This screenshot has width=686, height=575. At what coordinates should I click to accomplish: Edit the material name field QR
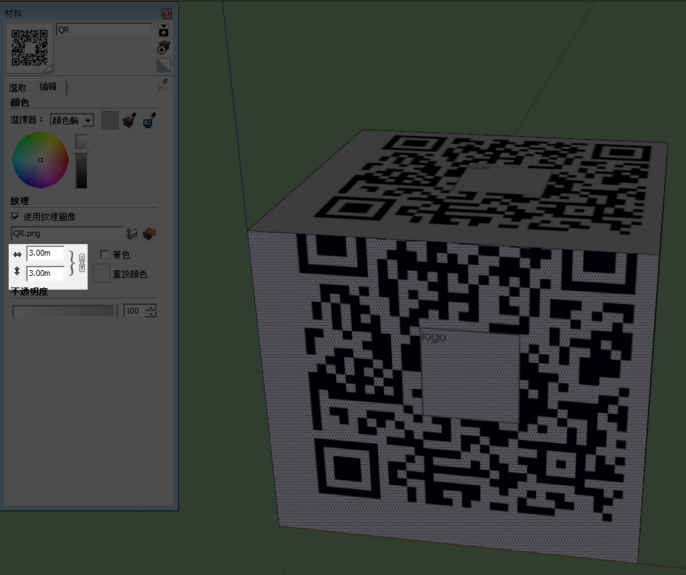(104, 30)
